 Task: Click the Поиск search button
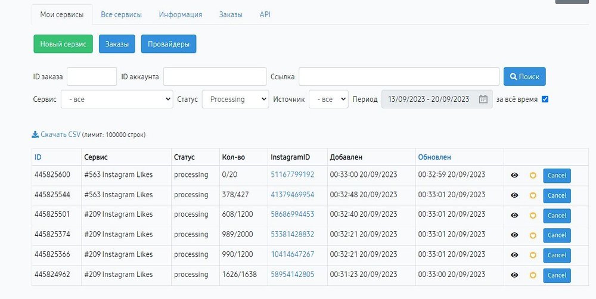524,77
